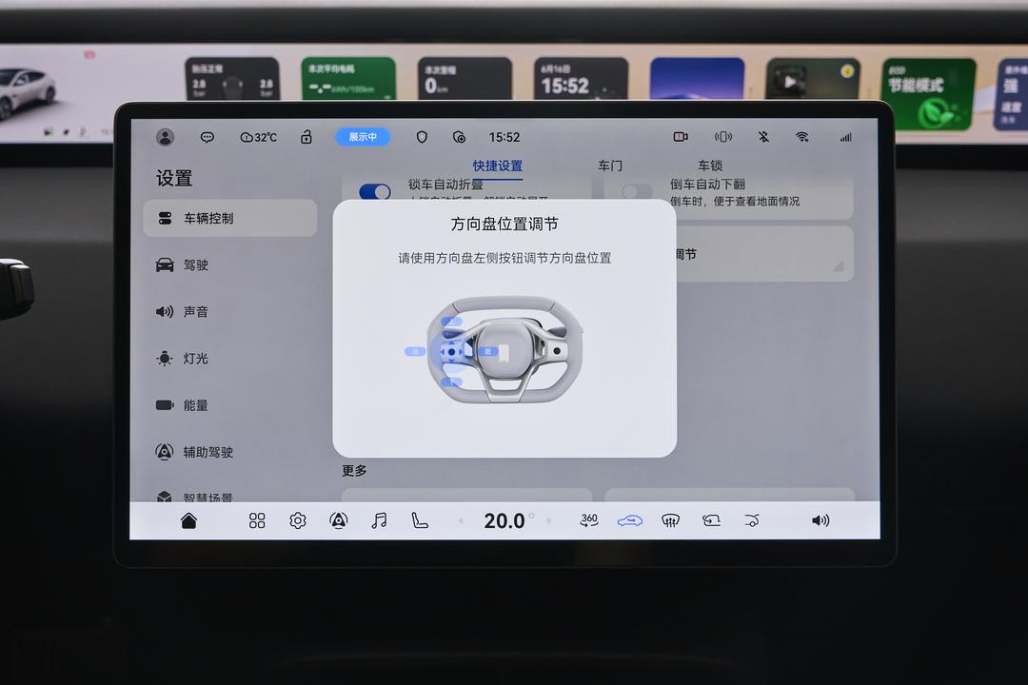Select 车辆控制 in settings sidebar
The image size is (1028, 685).
[230, 218]
